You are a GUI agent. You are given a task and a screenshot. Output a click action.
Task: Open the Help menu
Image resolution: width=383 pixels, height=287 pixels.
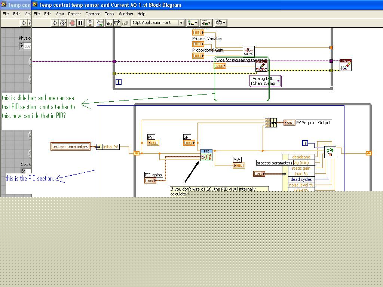coord(141,14)
